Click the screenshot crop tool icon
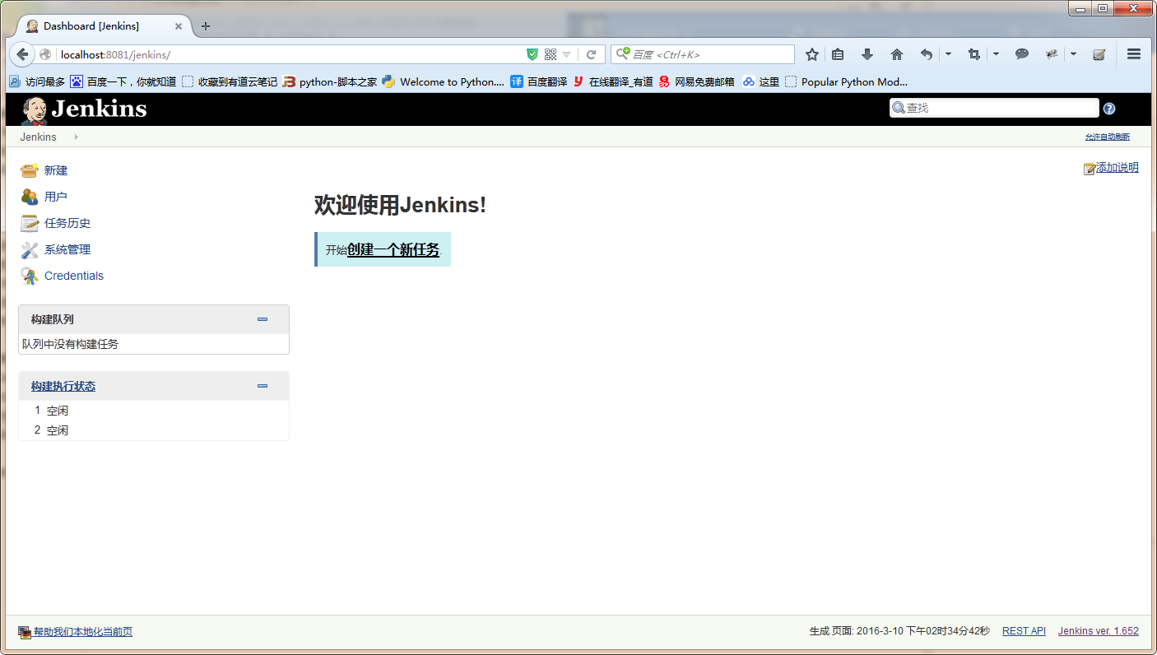This screenshot has width=1157, height=655. click(974, 54)
